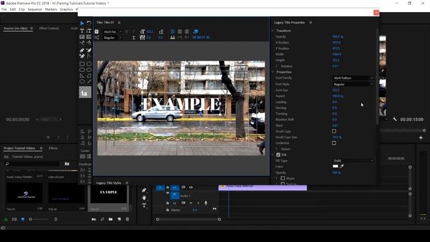Select the Path Type tool
Image resolution: width=430 pixels, height=242 pixels.
82,43
